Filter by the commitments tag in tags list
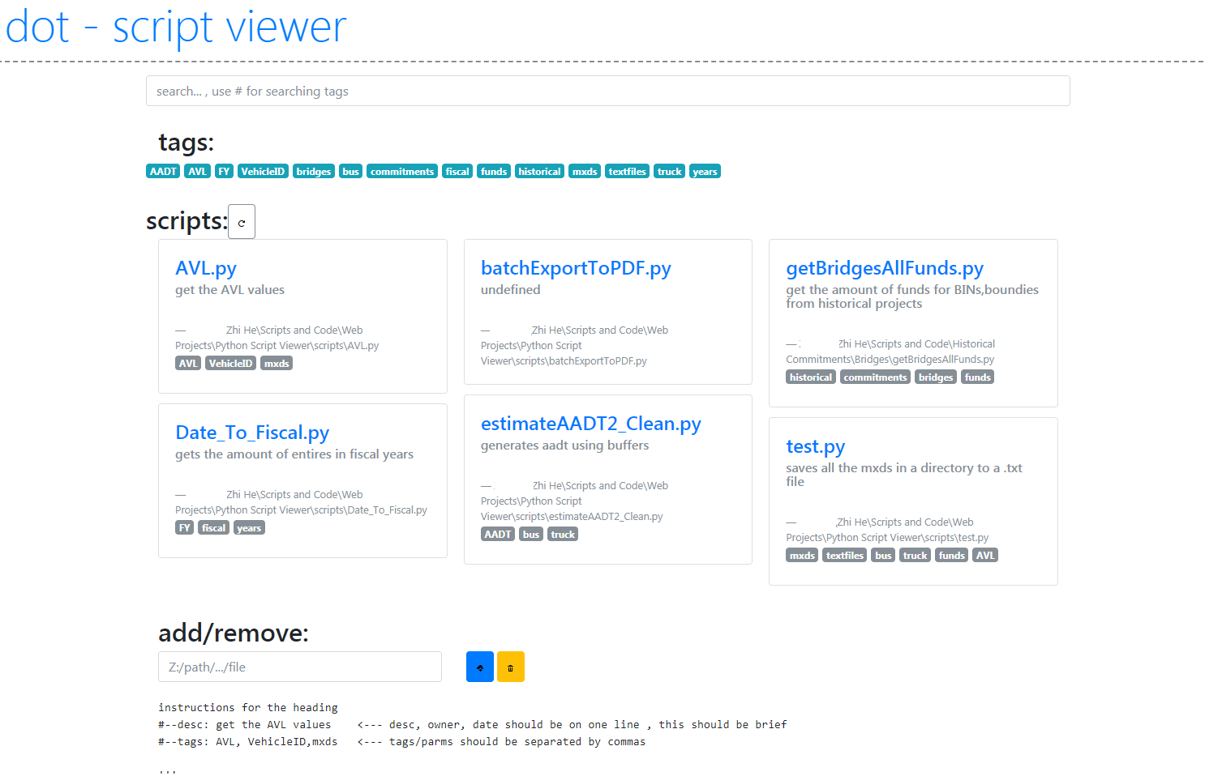The height and width of the screenshot is (776, 1205). (402, 172)
